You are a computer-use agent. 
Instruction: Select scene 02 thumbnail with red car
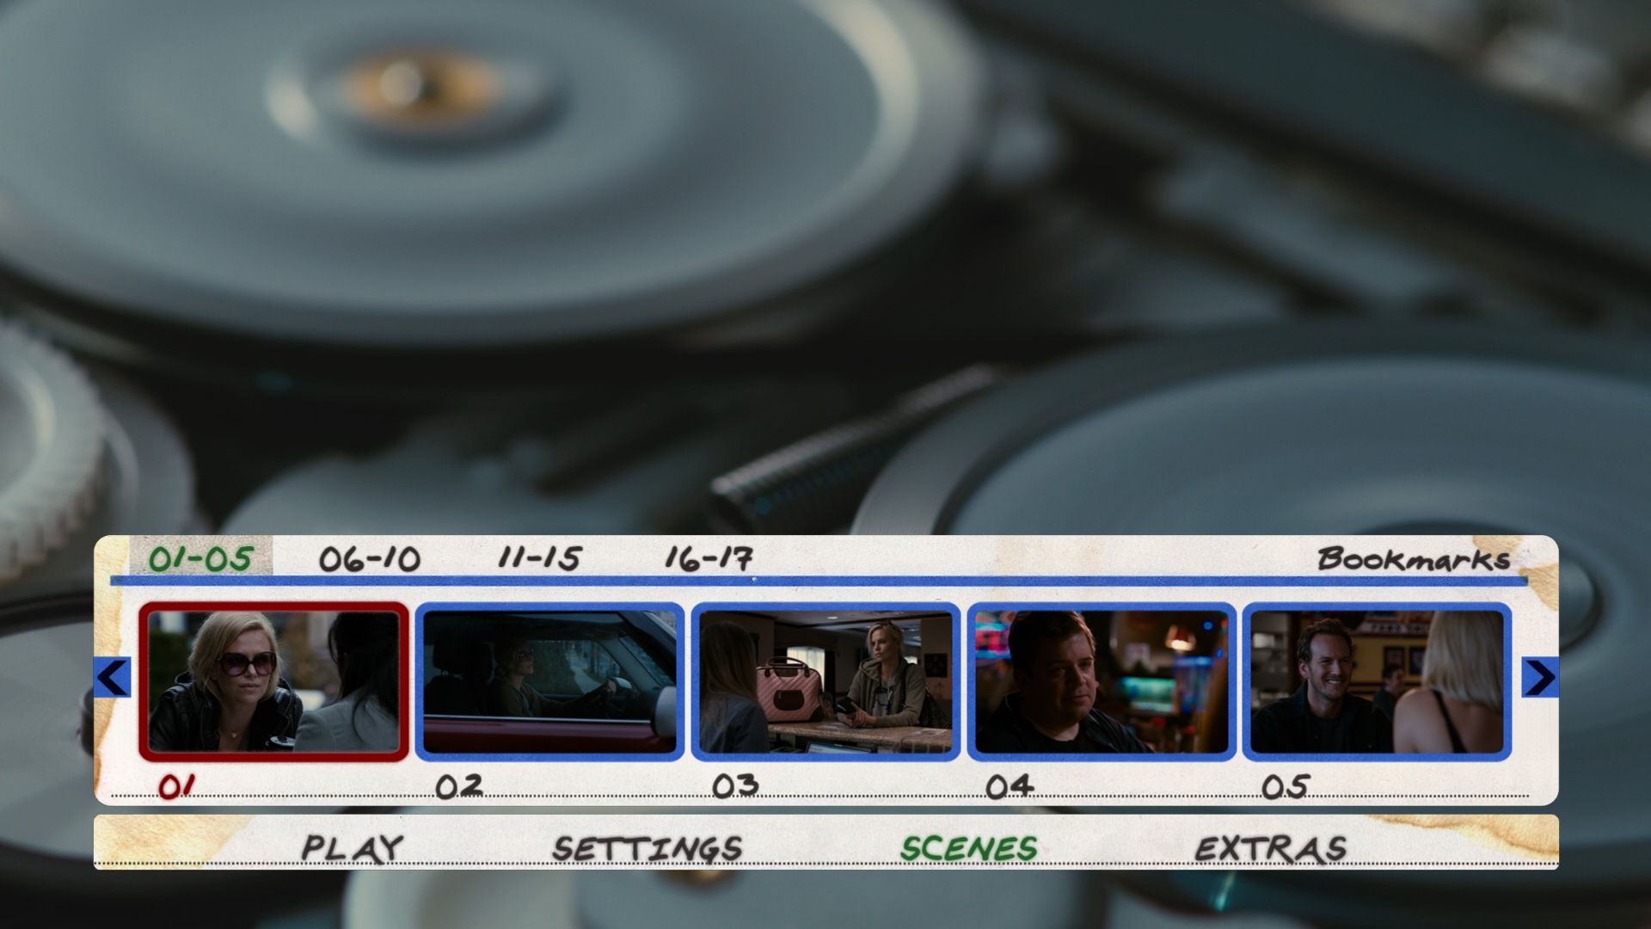point(550,682)
